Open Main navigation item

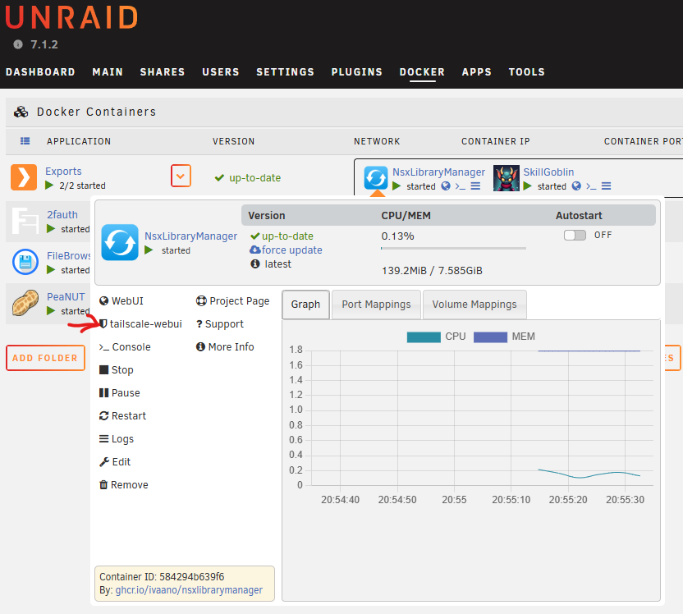pos(108,72)
